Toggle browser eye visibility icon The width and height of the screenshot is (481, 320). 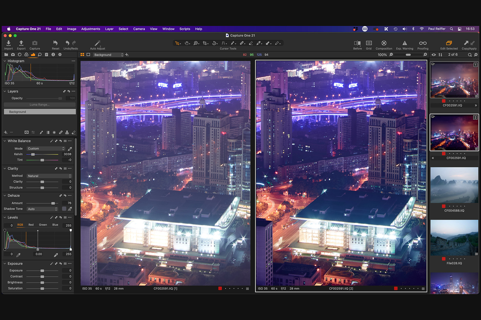point(434,55)
